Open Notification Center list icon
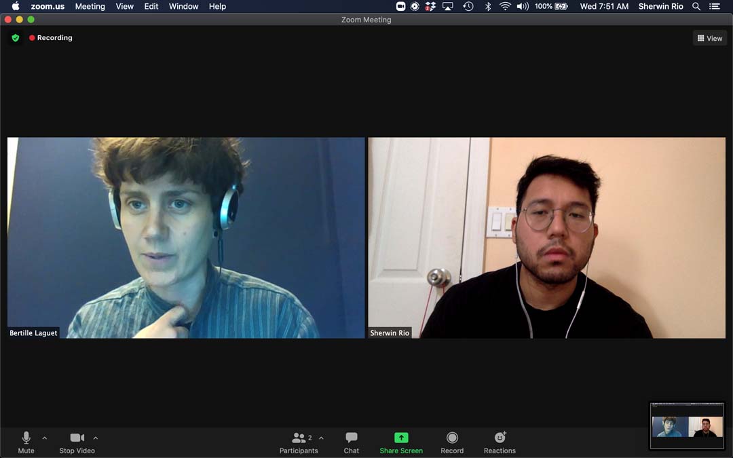 (714, 6)
